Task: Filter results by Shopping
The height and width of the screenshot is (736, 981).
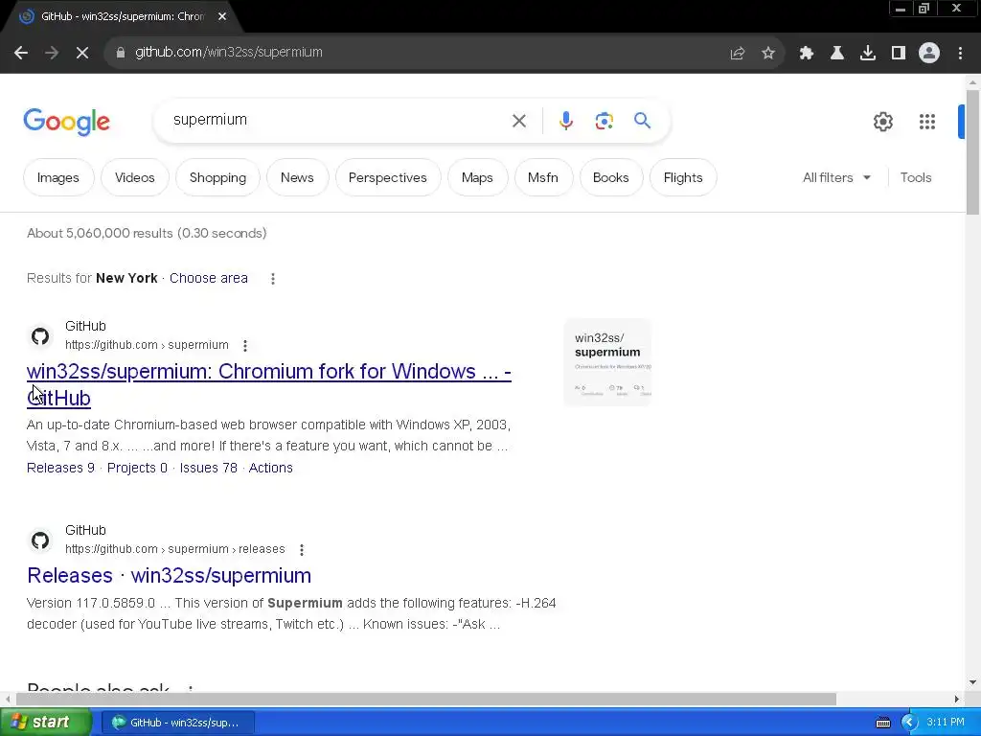Action: 217,177
